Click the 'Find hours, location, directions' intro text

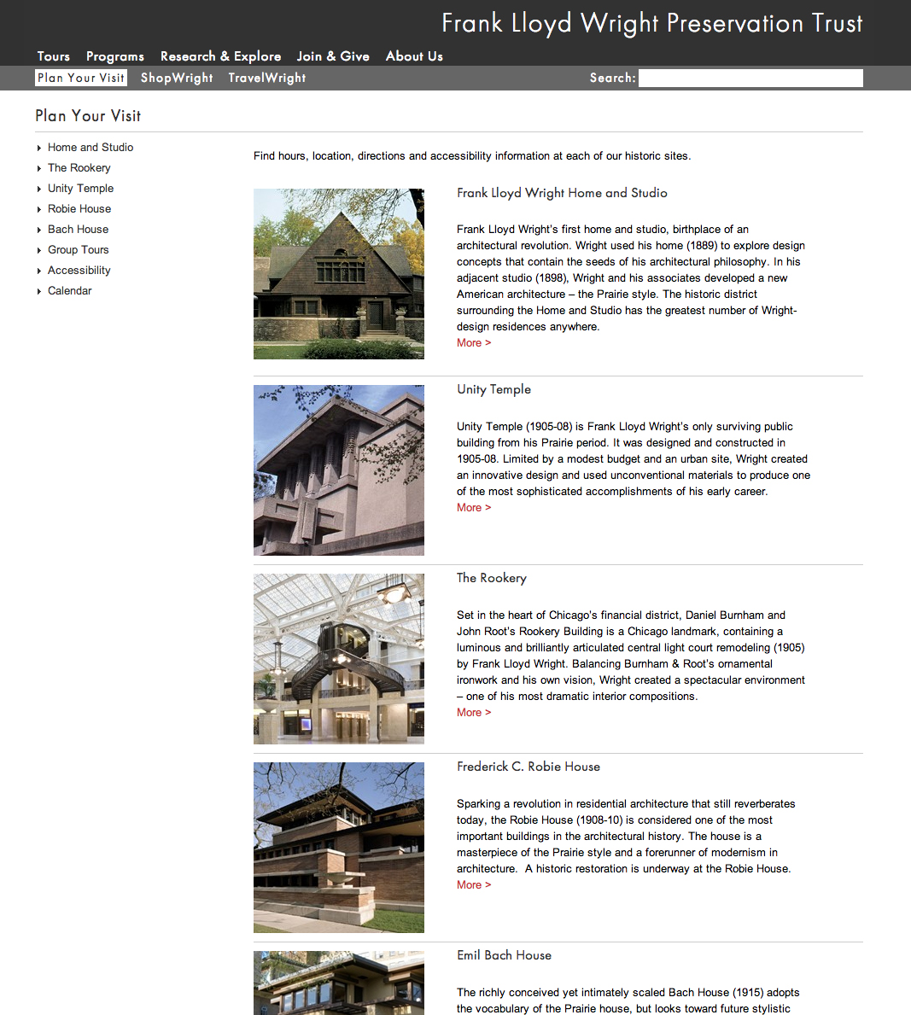point(472,156)
